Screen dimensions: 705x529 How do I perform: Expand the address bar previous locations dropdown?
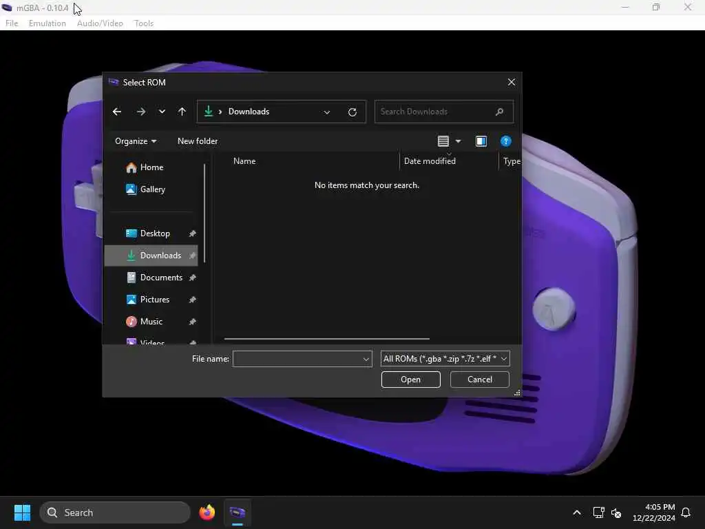pyautogui.click(x=327, y=112)
